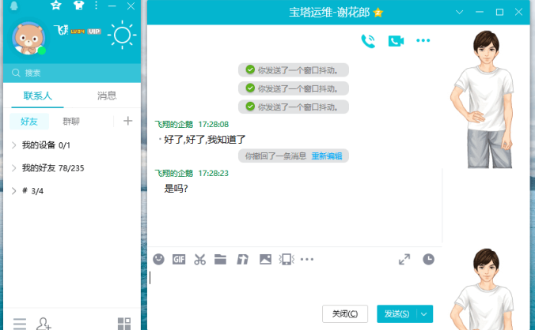Send a picture with image icon
This screenshot has width=535, height=330.
(265, 259)
